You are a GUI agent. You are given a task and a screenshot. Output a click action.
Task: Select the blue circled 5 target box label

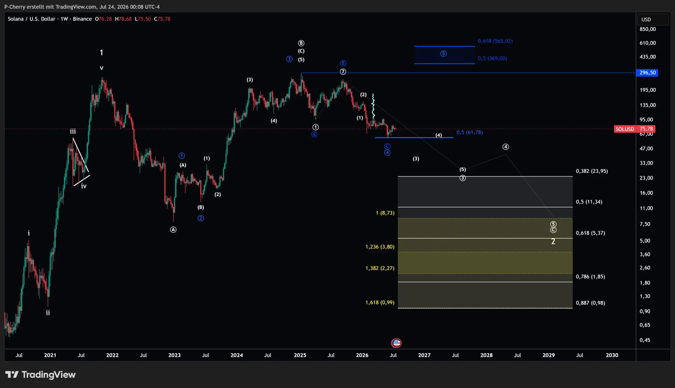(x=443, y=54)
